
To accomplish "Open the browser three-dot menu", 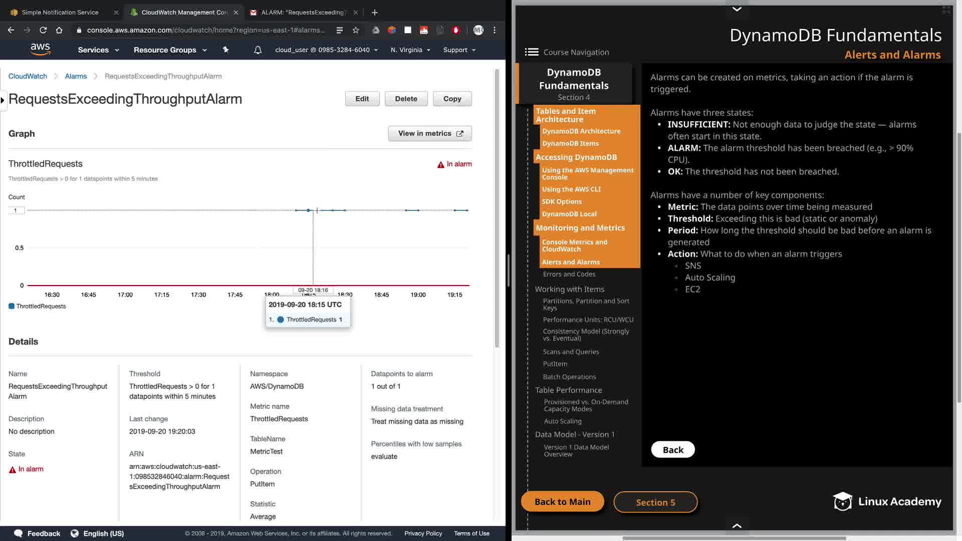I will coord(495,30).
